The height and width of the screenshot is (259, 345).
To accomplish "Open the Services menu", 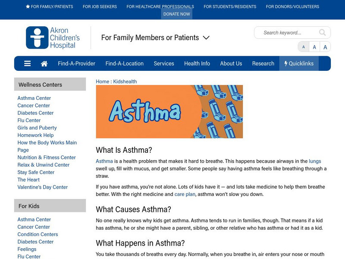I will coord(164,63).
